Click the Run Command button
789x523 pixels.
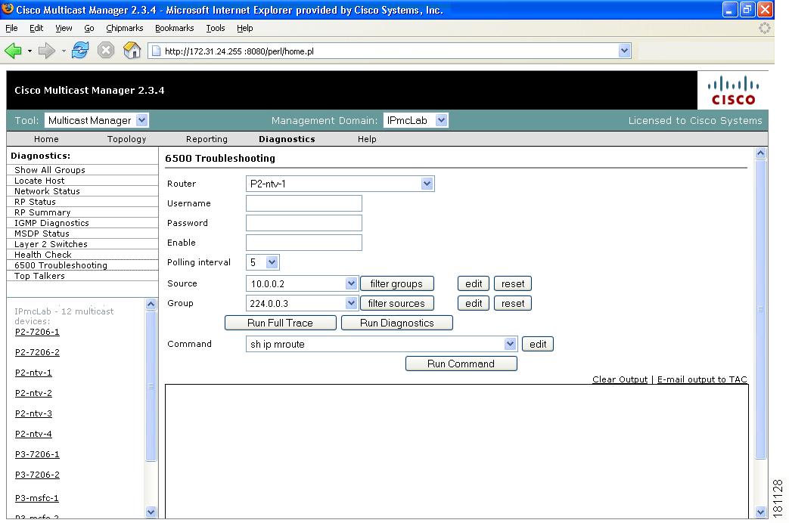pyautogui.click(x=461, y=364)
